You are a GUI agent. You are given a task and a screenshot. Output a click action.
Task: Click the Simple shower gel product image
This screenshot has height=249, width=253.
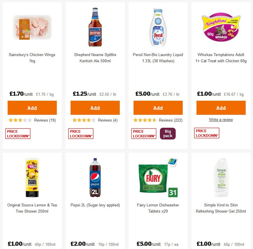(x=221, y=176)
